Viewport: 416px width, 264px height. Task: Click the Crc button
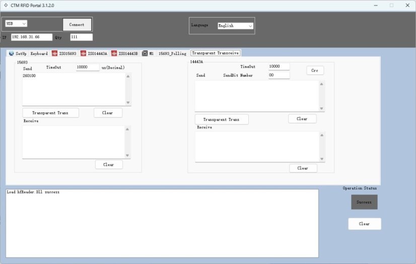tap(315, 71)
